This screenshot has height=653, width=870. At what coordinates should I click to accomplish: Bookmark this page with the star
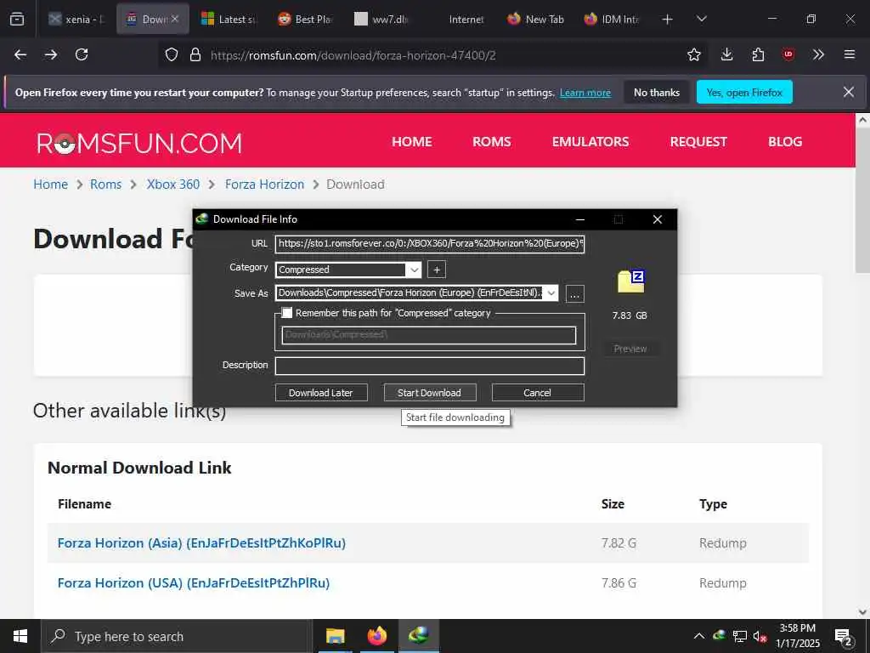point(693,55)
